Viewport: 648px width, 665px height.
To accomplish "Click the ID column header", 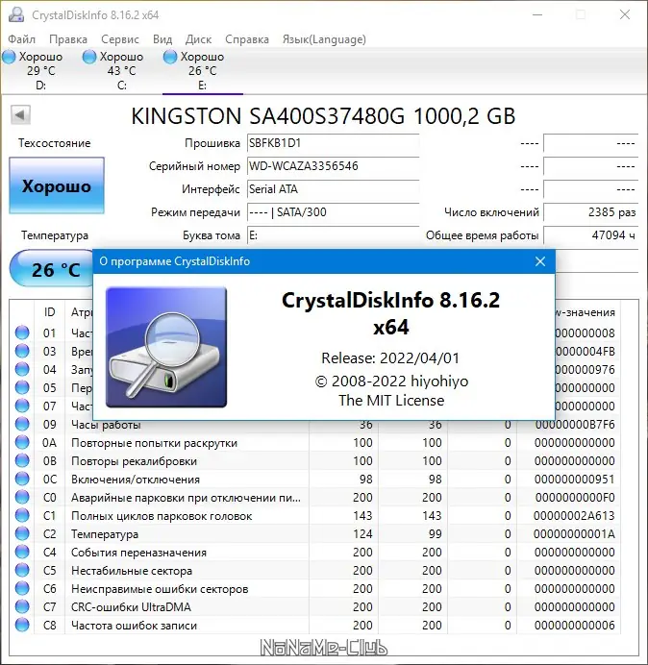I will (x=49, y=312).
